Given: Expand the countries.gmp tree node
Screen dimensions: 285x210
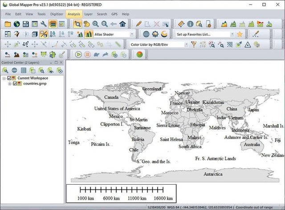Looking at the screenshot, I should pos(9,84).
